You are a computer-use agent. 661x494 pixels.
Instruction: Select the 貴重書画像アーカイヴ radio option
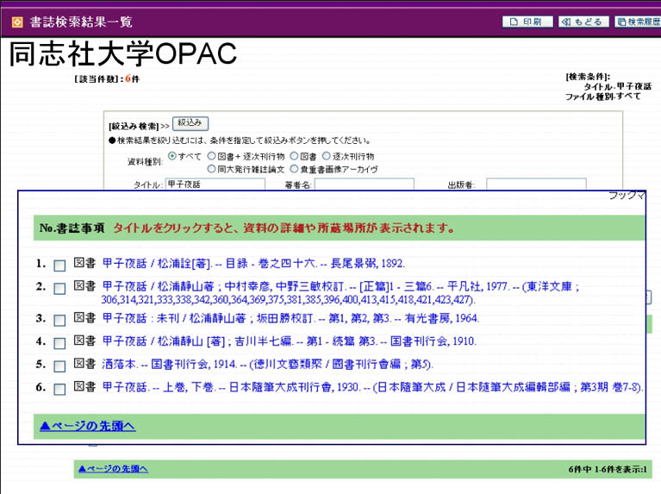click(294, 169)
